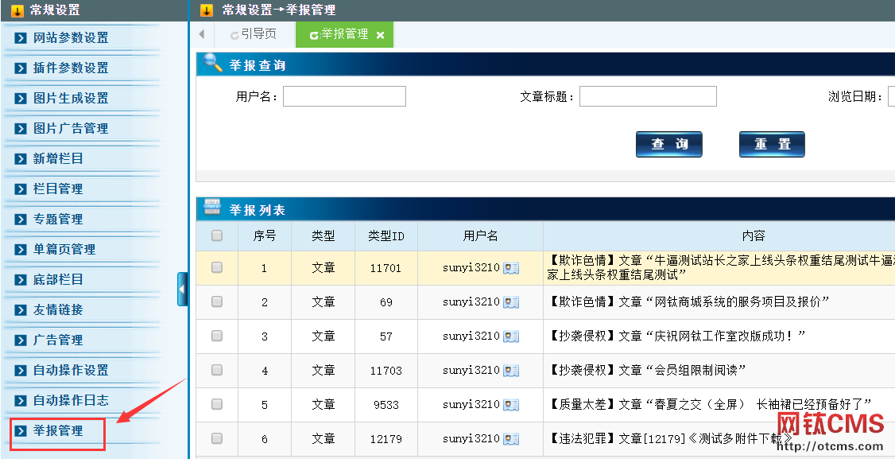Tick the checkbox for row 5
The height and width of the screenshot is (459, 895).
(x=217, y=404)
